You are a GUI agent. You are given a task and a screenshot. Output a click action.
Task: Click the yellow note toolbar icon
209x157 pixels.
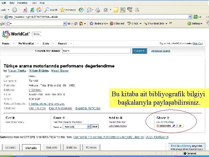116,10
